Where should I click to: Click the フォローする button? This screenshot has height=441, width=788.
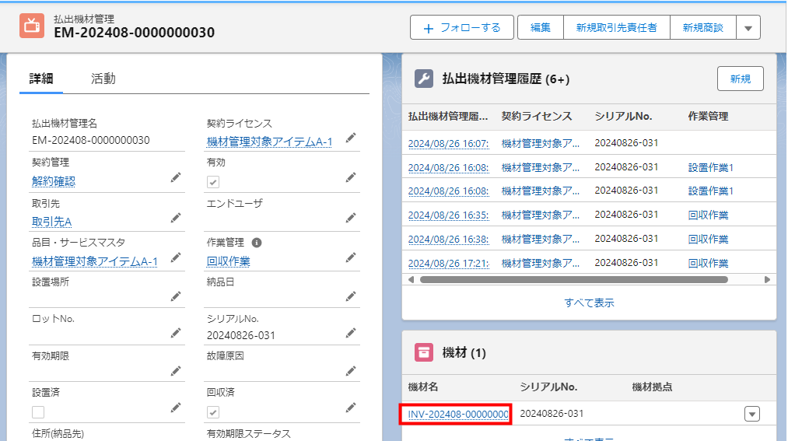click(x=462, y=27)
